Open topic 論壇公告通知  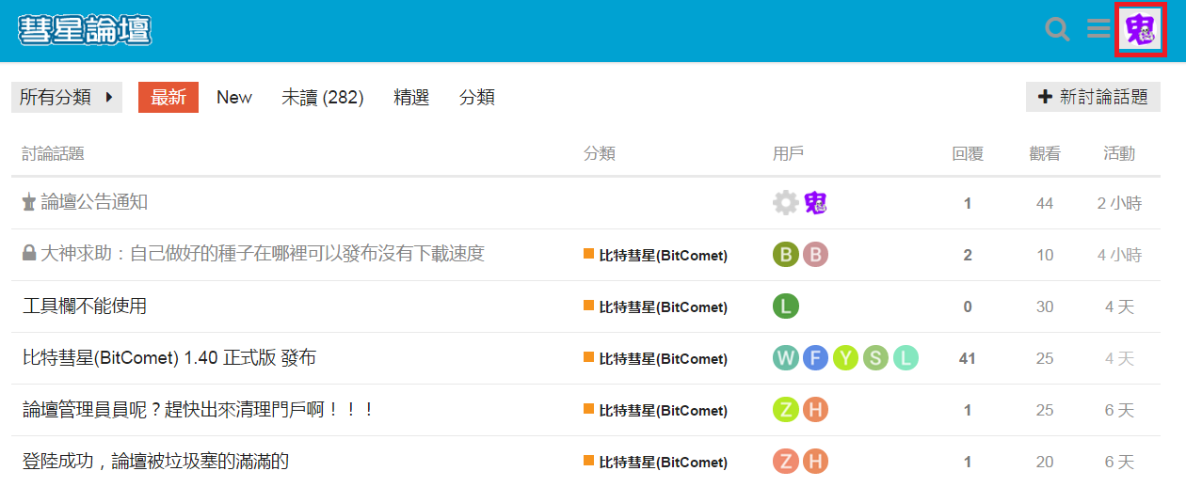coord(94,202)
